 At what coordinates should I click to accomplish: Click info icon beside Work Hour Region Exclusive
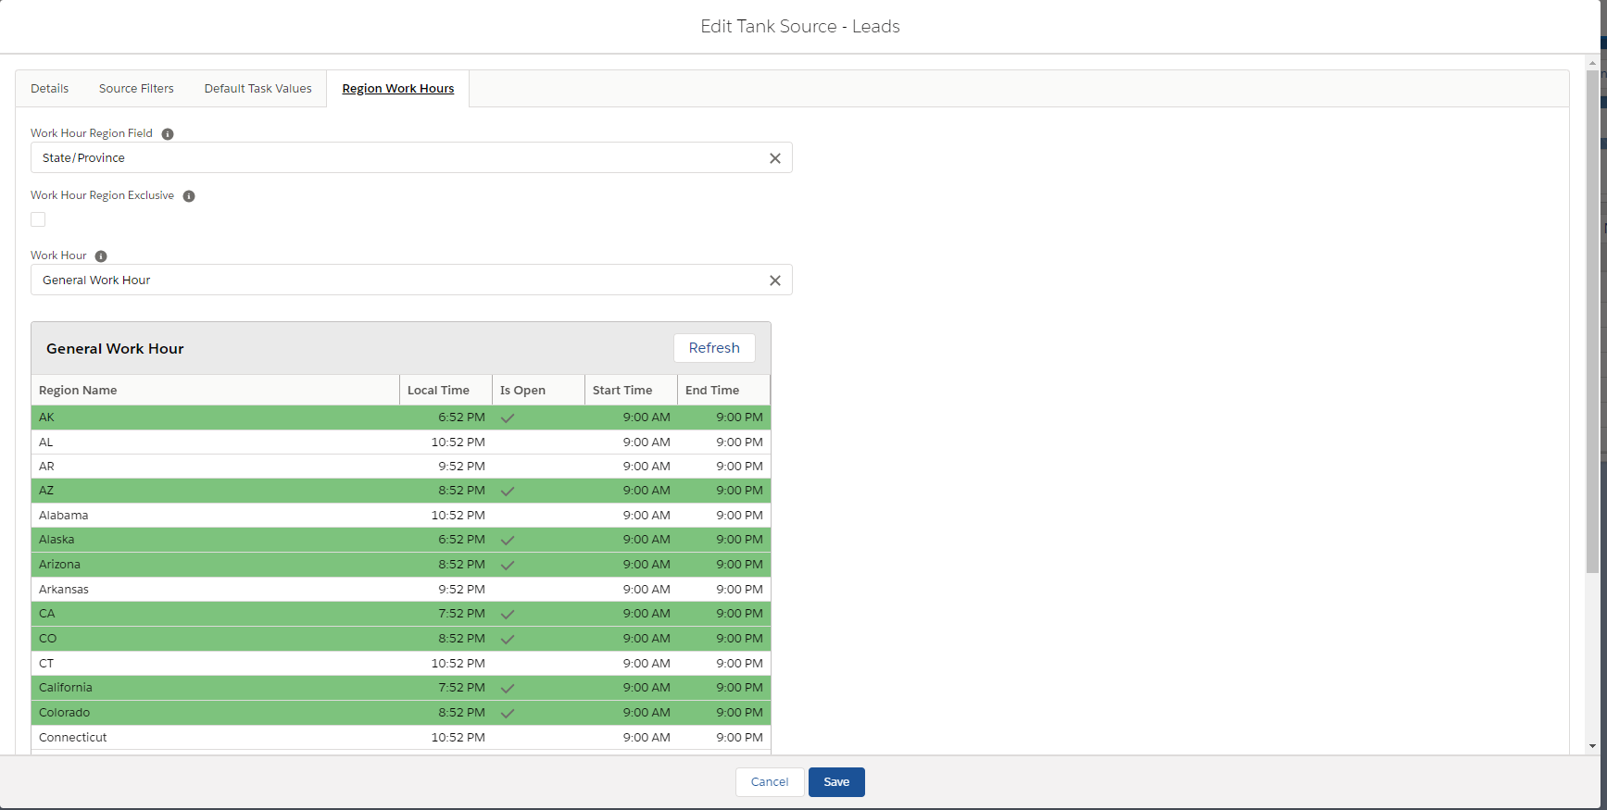(x=189, y=196)
